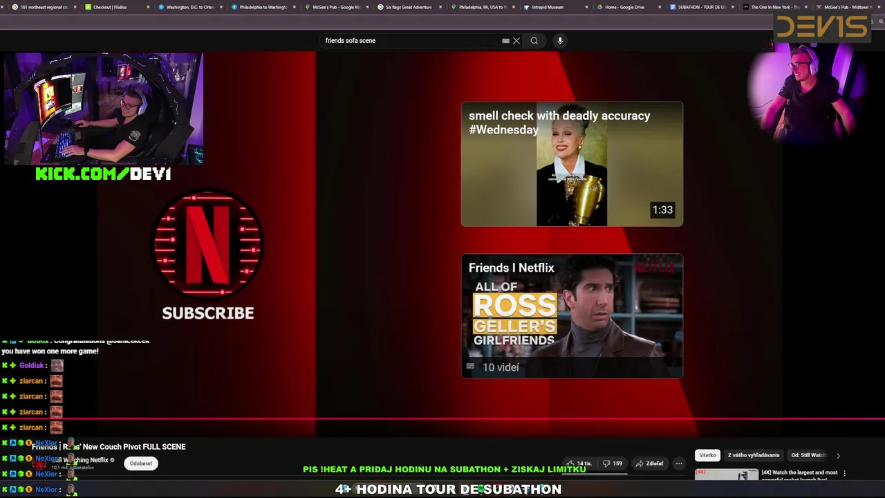Image resolution: width=885 pixels, height=498 pixels.
Task: Clear the YouTube search box with X
Action: [x=516, y=41]
